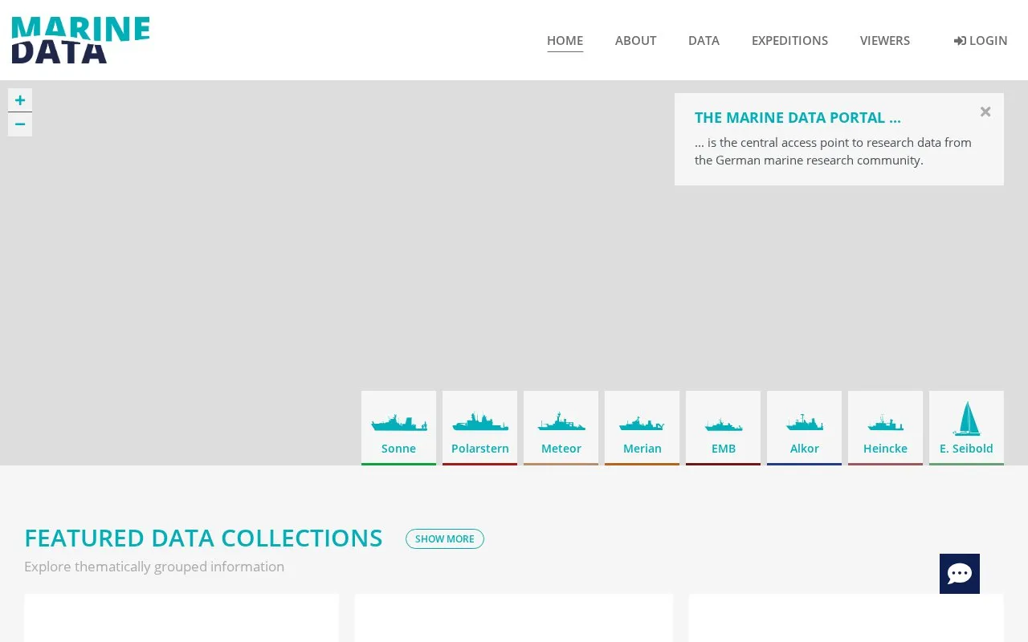Select the Merian ship tile
The height and width of the screenshot is (642, 1028).
pos(642,428)
